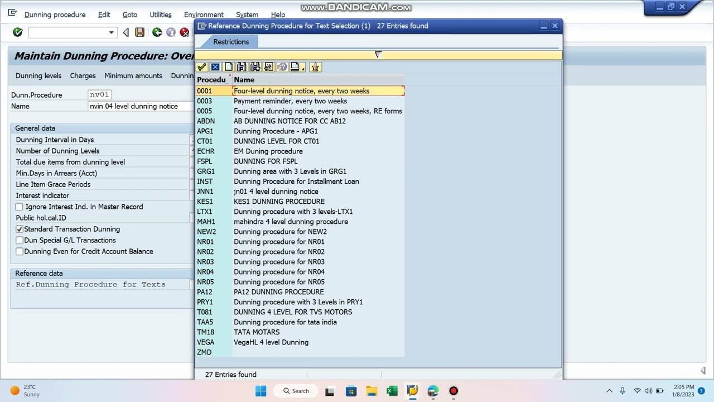Select row VEGA VegaHL 4 level Dunning
Image resolution: width=714 pixels, height=402 pixels.
(x=300, y=342)
